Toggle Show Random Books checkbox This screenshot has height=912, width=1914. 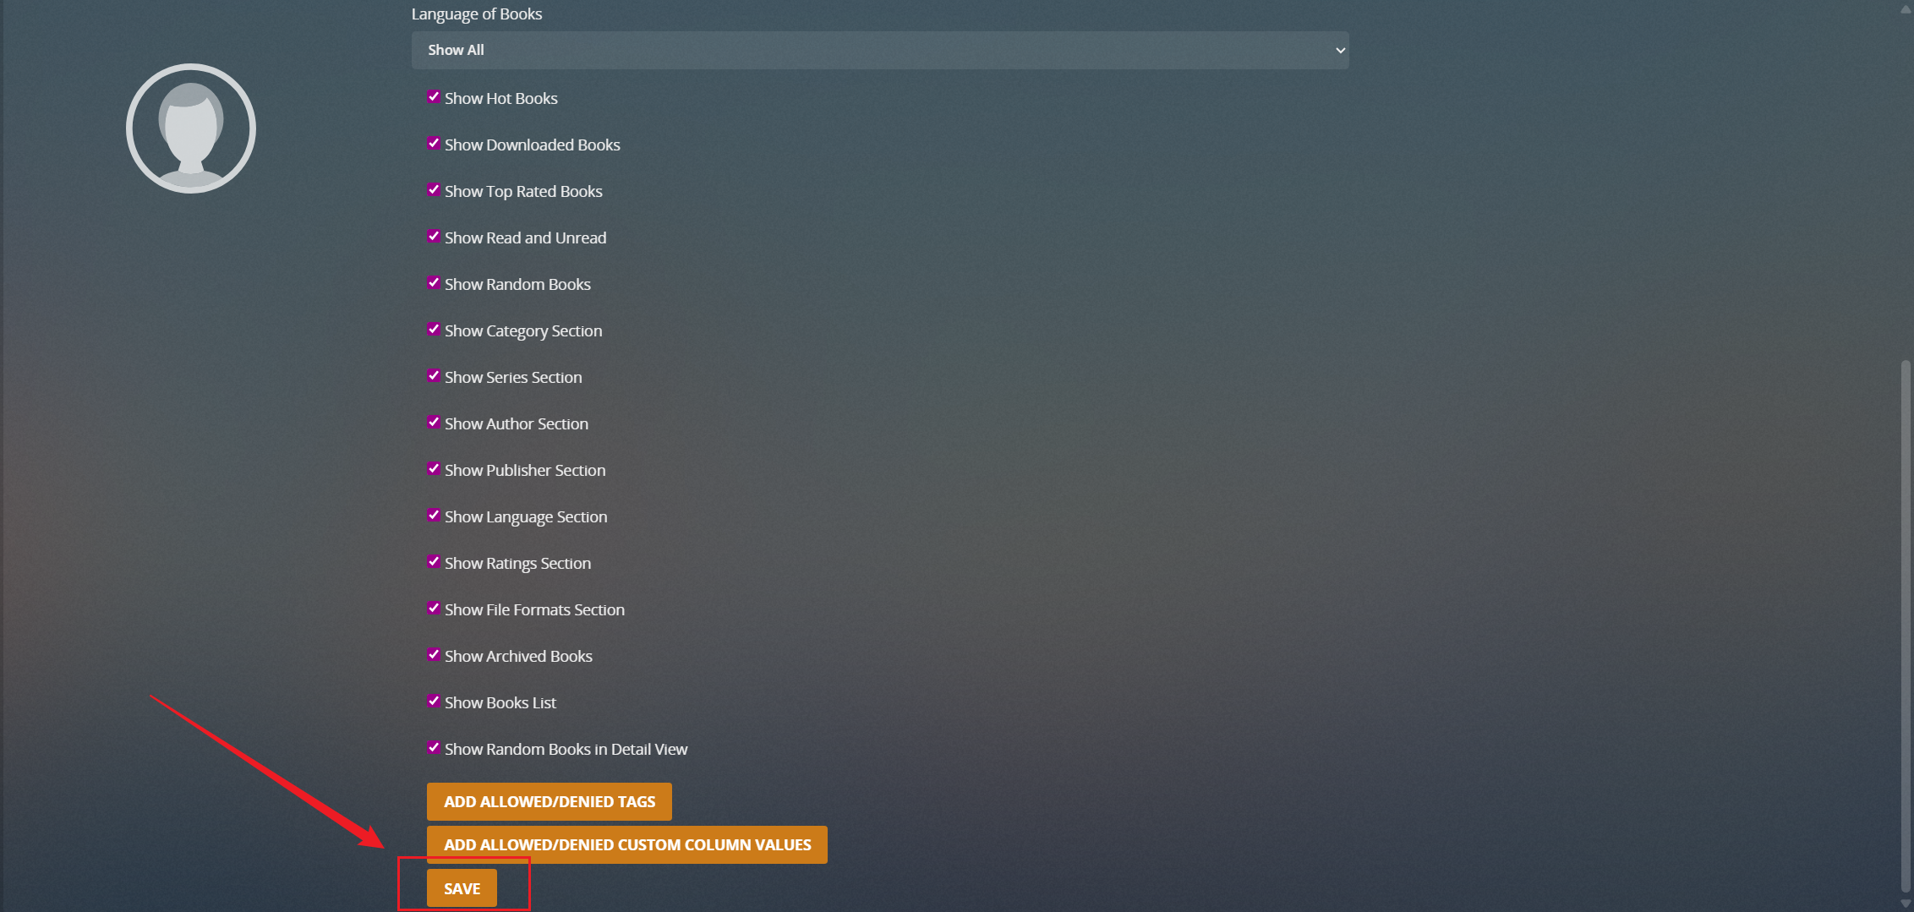pyautogui.click(x=434, y=282)
